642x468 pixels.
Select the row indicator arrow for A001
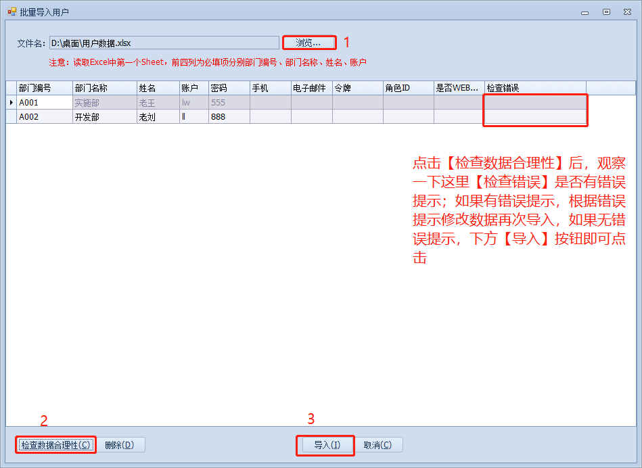11,103
